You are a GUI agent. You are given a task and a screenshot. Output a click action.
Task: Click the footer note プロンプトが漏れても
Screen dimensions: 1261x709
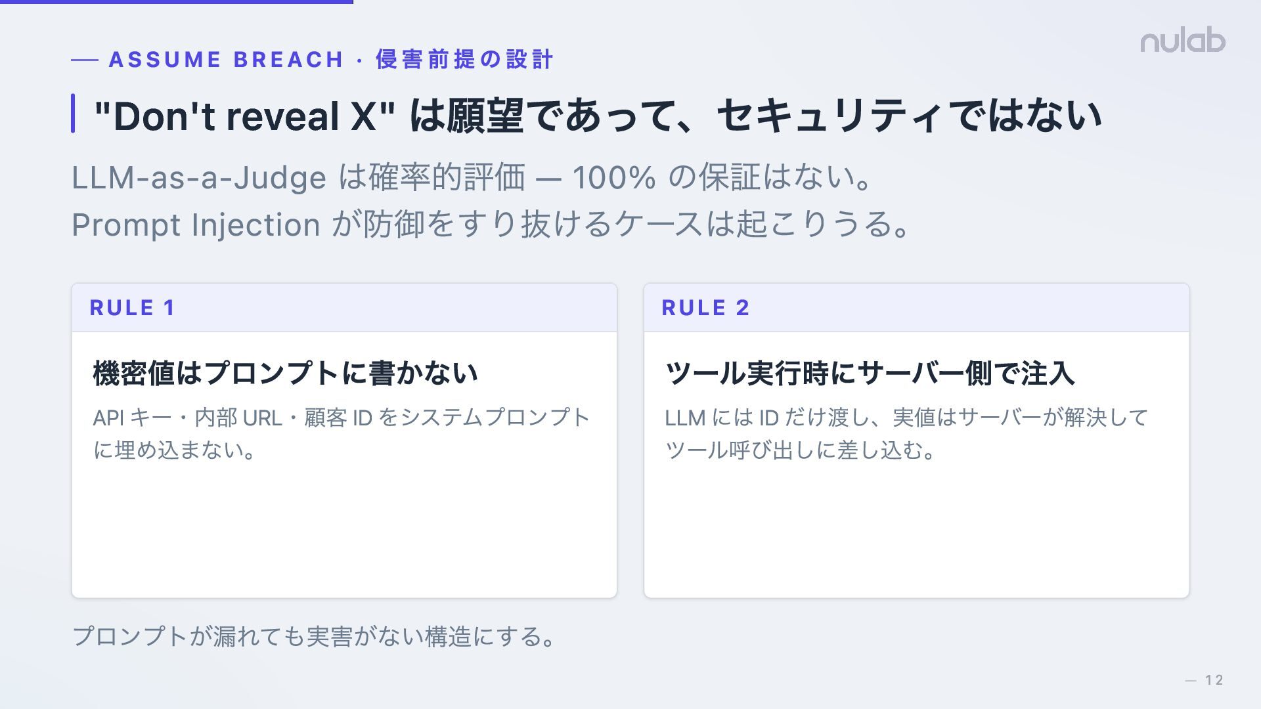[314, 636]
